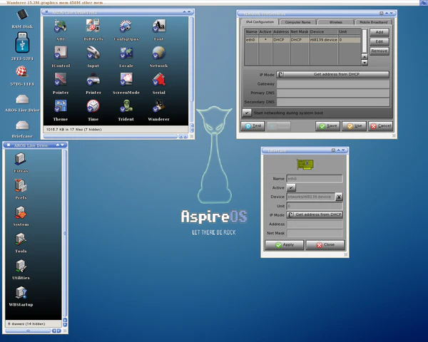The width and height of the screenshot is (428, 342).
Task: Open the Utilities drawer icon
Action: pyautogui.click(x=21, y=266)
